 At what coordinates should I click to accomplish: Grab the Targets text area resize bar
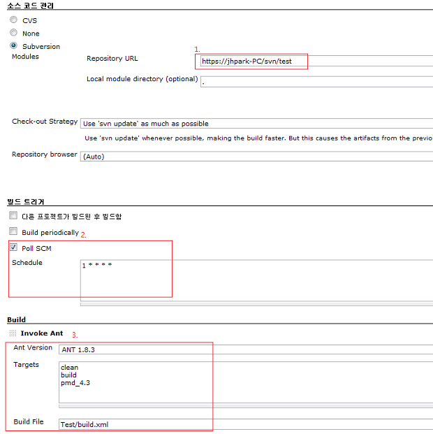tap(246, 406)
